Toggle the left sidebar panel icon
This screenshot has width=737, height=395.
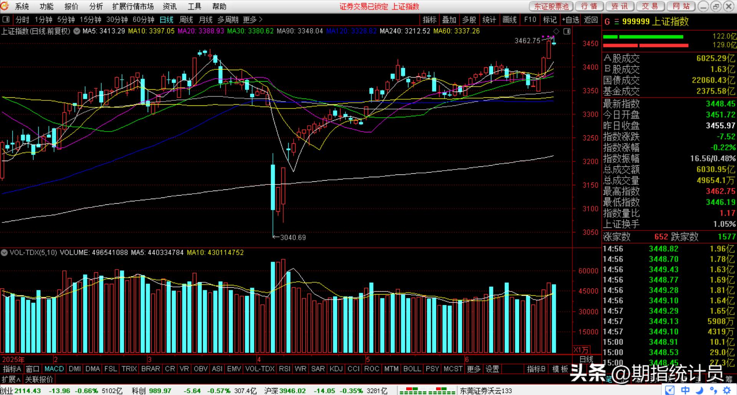tap(6, 20)
